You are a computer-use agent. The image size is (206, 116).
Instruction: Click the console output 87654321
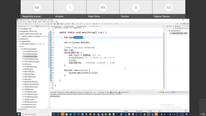click(x=55, y=96)
